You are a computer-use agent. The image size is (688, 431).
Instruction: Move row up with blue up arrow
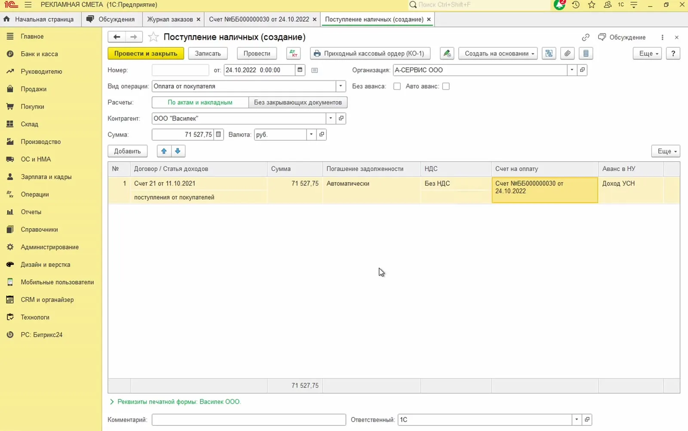pyautogui.click(x=164, y=151)
